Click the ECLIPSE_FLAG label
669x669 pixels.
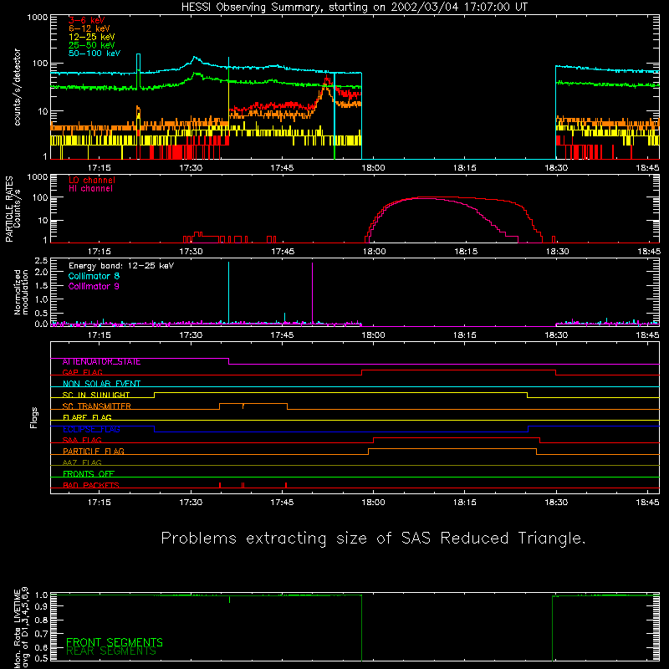tap(91, 429)
